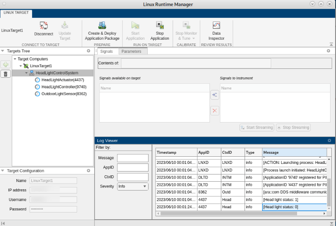
Task: Click the green add target plus icon
Action: coord(6,65)
